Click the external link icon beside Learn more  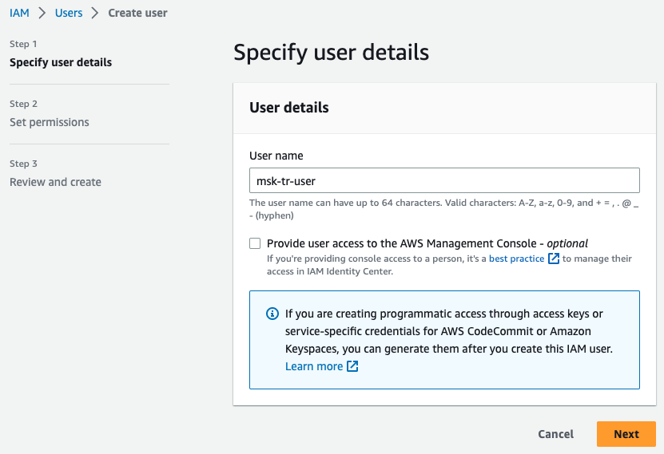click(x=352, y=366)
